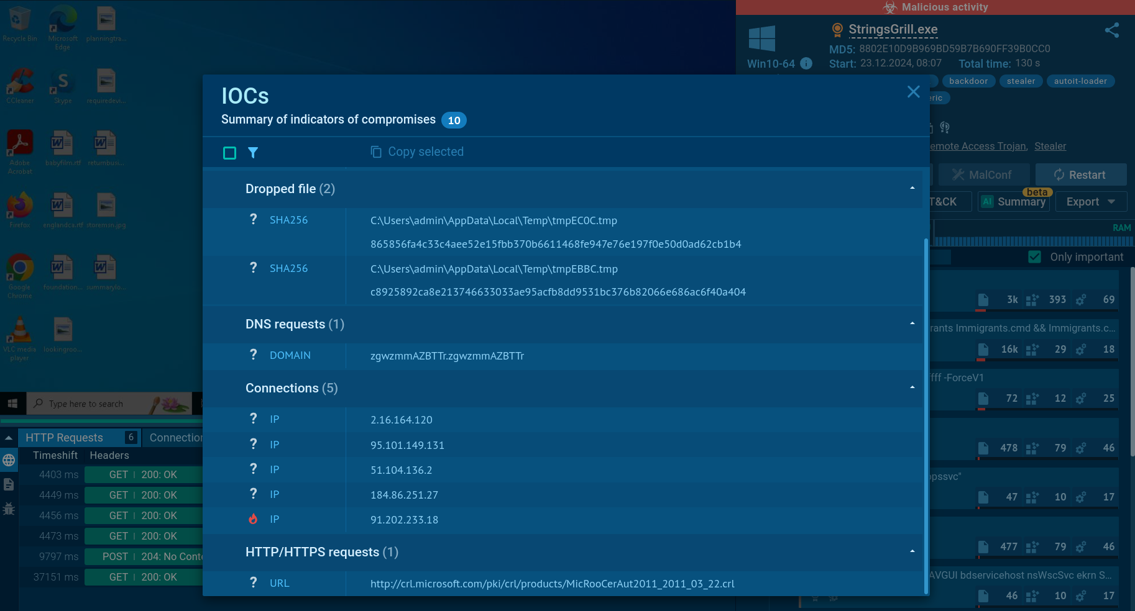Collapse the Connections section
Screen dimensions: 1135x611
coord(912,387)
